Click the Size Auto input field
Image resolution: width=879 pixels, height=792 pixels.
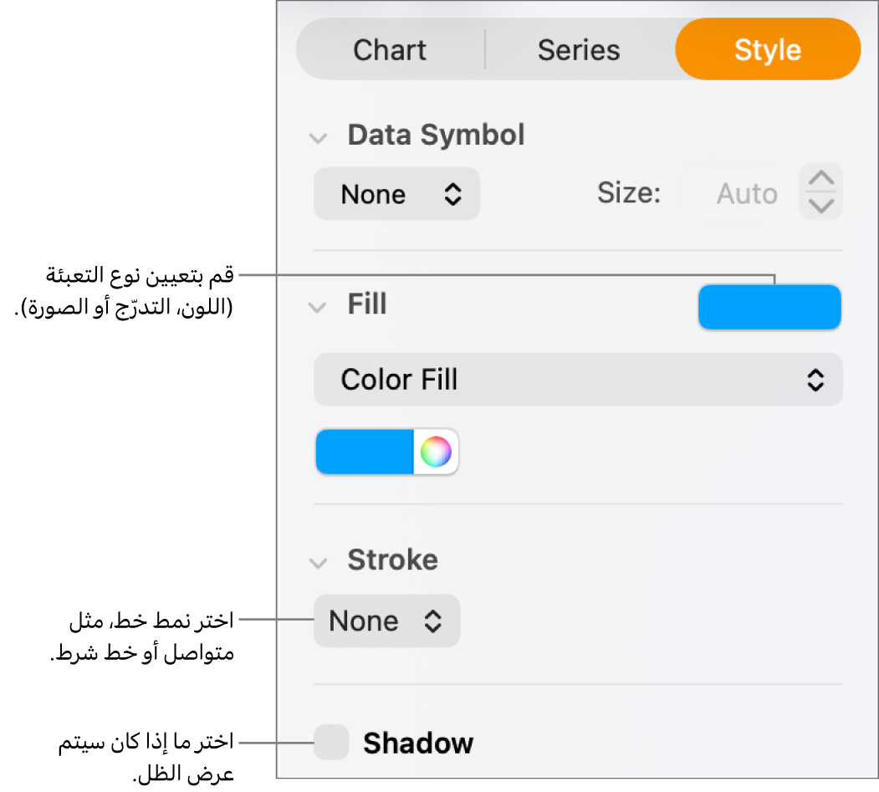click(x=737, y=194)
